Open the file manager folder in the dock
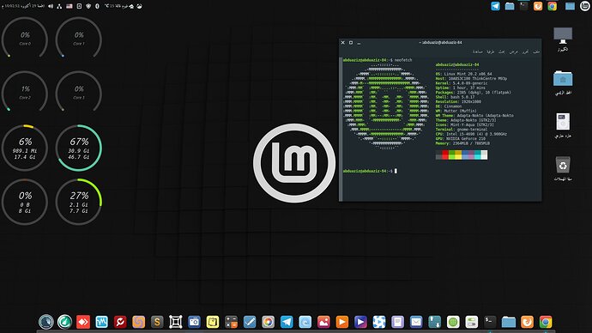 [509, 322]
